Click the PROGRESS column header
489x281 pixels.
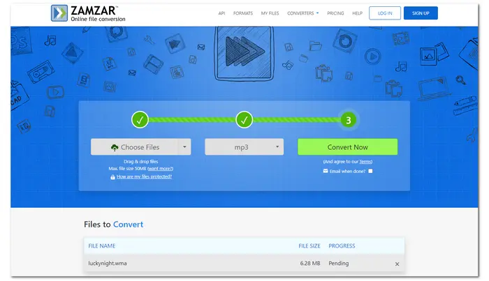pyautogui.click(x=342, y=246)
